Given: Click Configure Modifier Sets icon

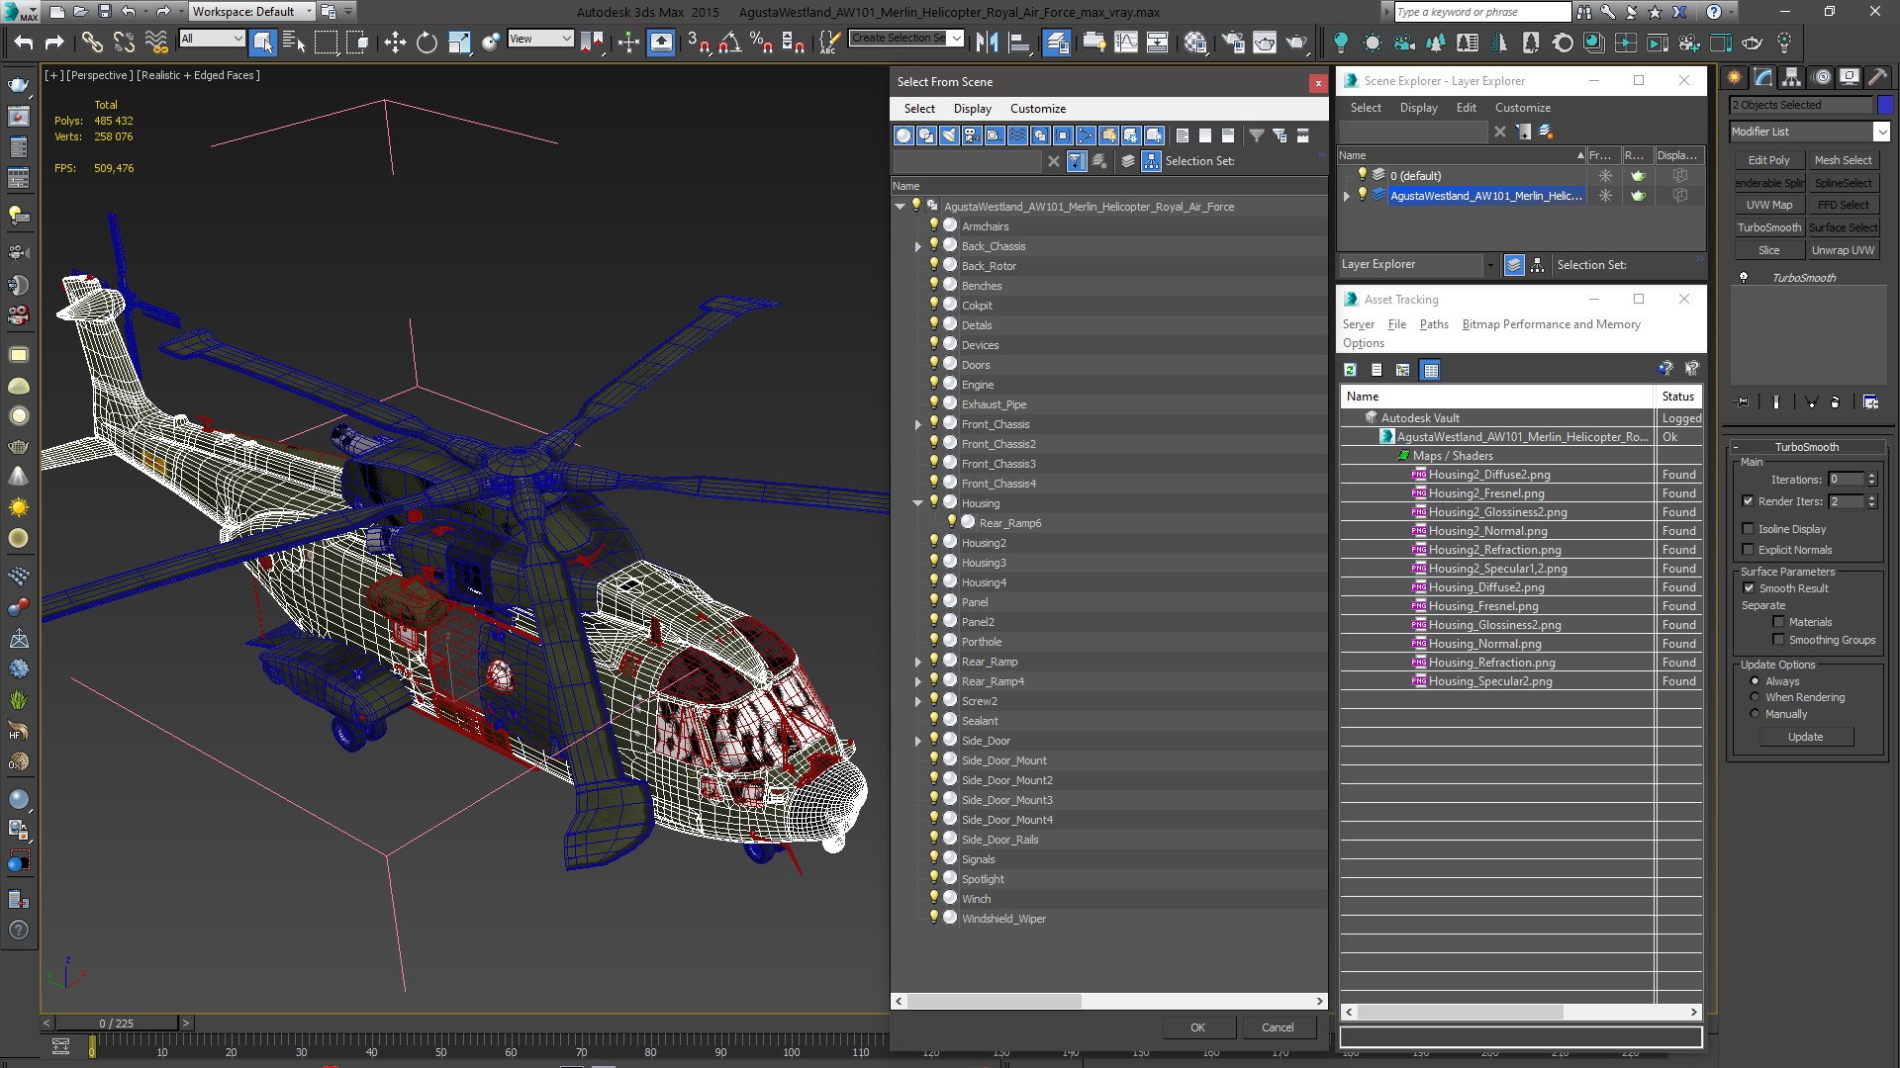Looking at the screenshot, I should pyautogui.click(x=1870, y=401).
